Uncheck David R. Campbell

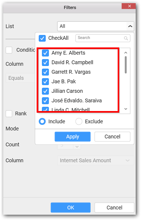click(x=45, y=62)
